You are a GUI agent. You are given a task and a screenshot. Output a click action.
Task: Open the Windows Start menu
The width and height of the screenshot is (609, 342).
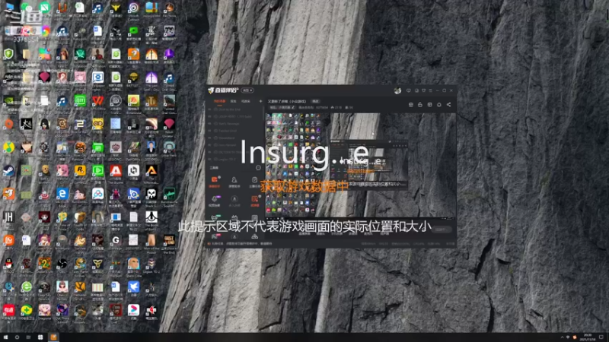5,337
